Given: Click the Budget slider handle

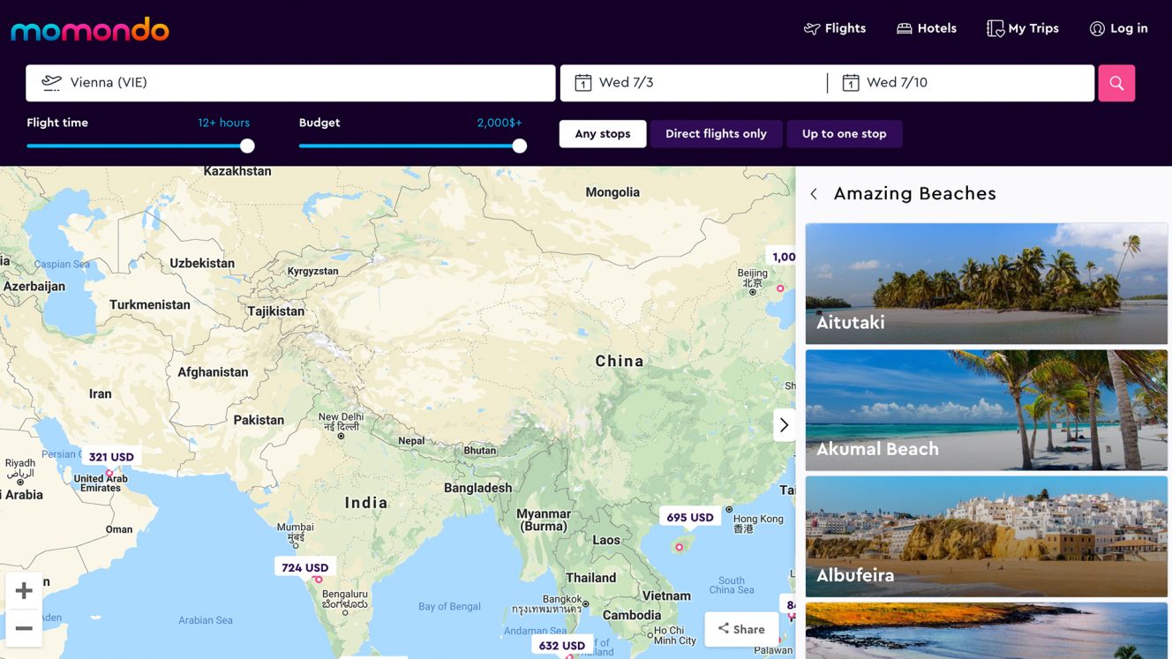Looking at the screenshot, I should click(x=520, y=146).
